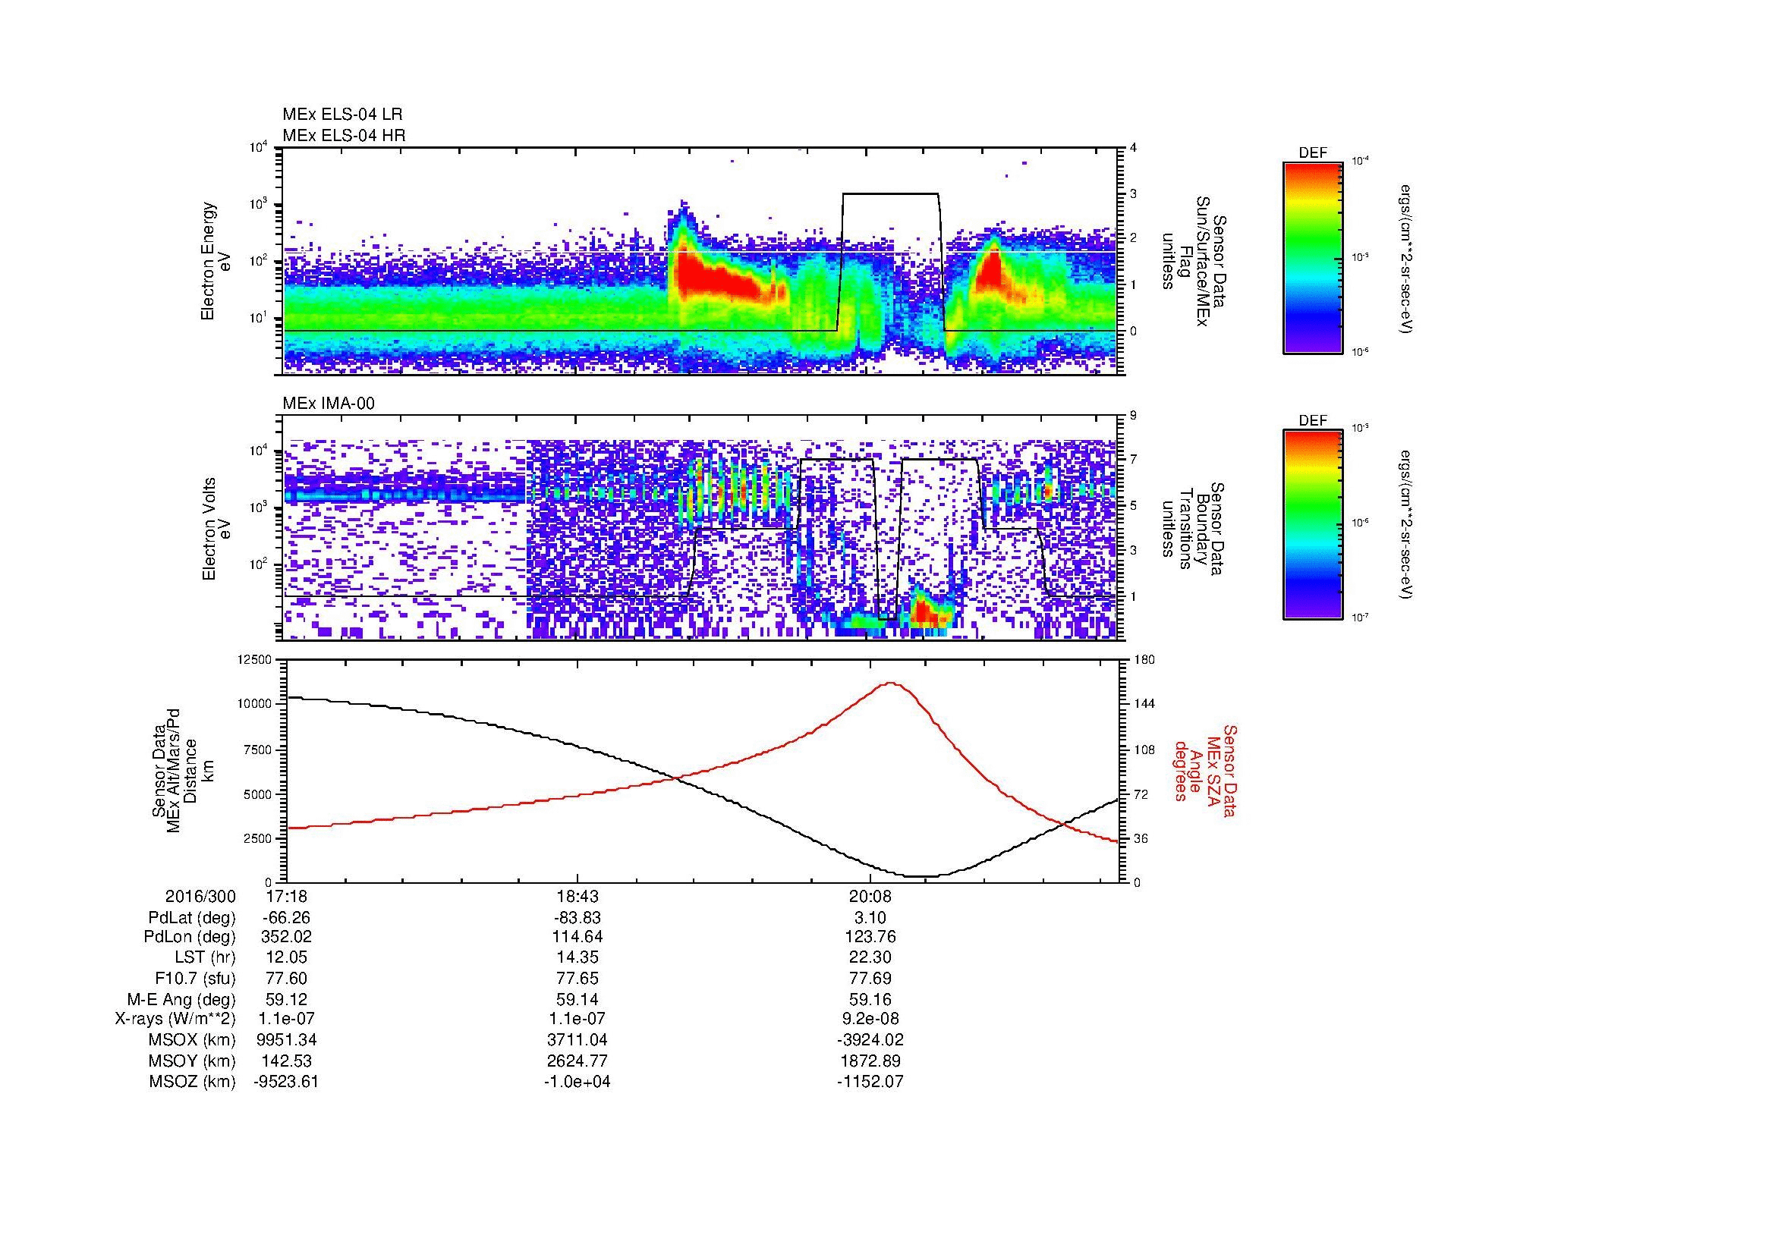Click the M-E Ang value '59.14'

tap(578, 999)
